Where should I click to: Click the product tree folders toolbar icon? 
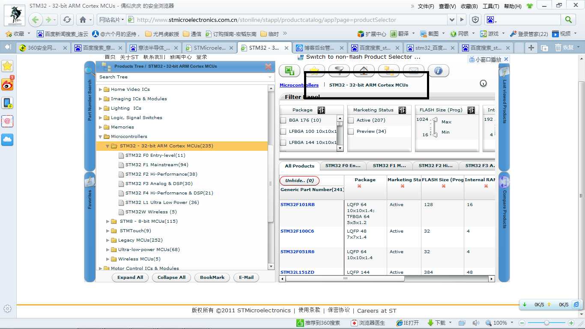point(389,71)
